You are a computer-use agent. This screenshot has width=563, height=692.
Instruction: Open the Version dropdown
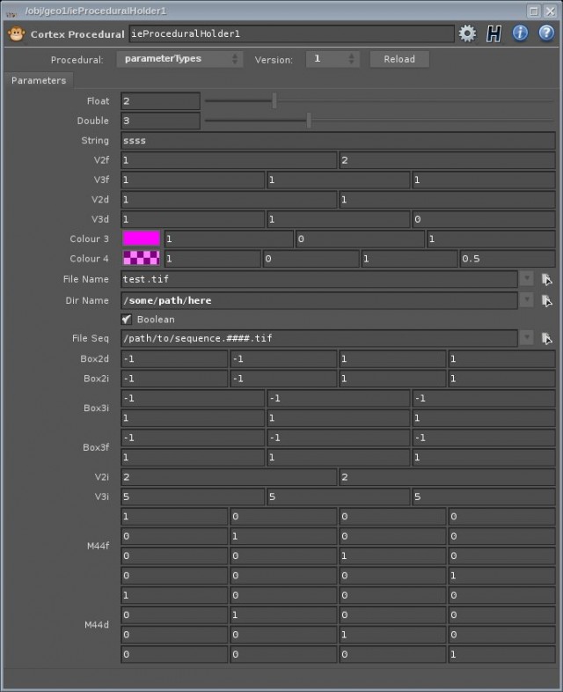point(333,59)
